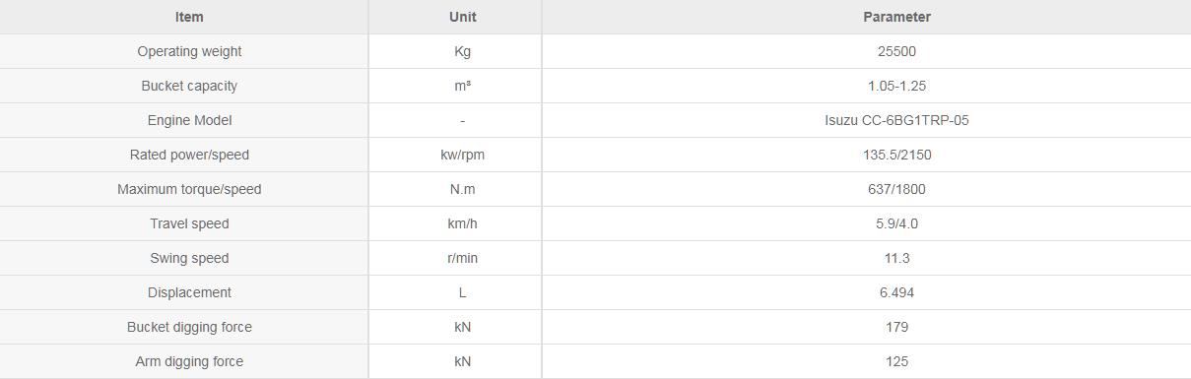Click the Item column header
The image size is (1191, 379).
pos(189,17)
